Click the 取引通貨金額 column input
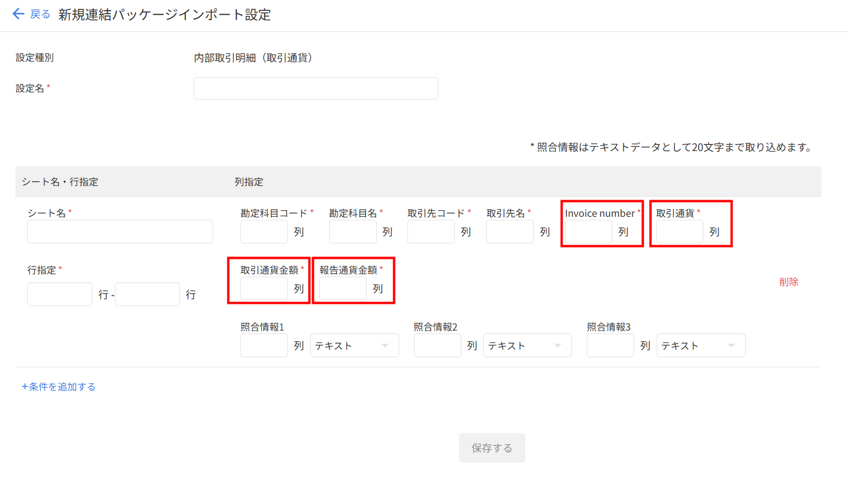This screenshot has width=848, height=478. coord(264,288)
